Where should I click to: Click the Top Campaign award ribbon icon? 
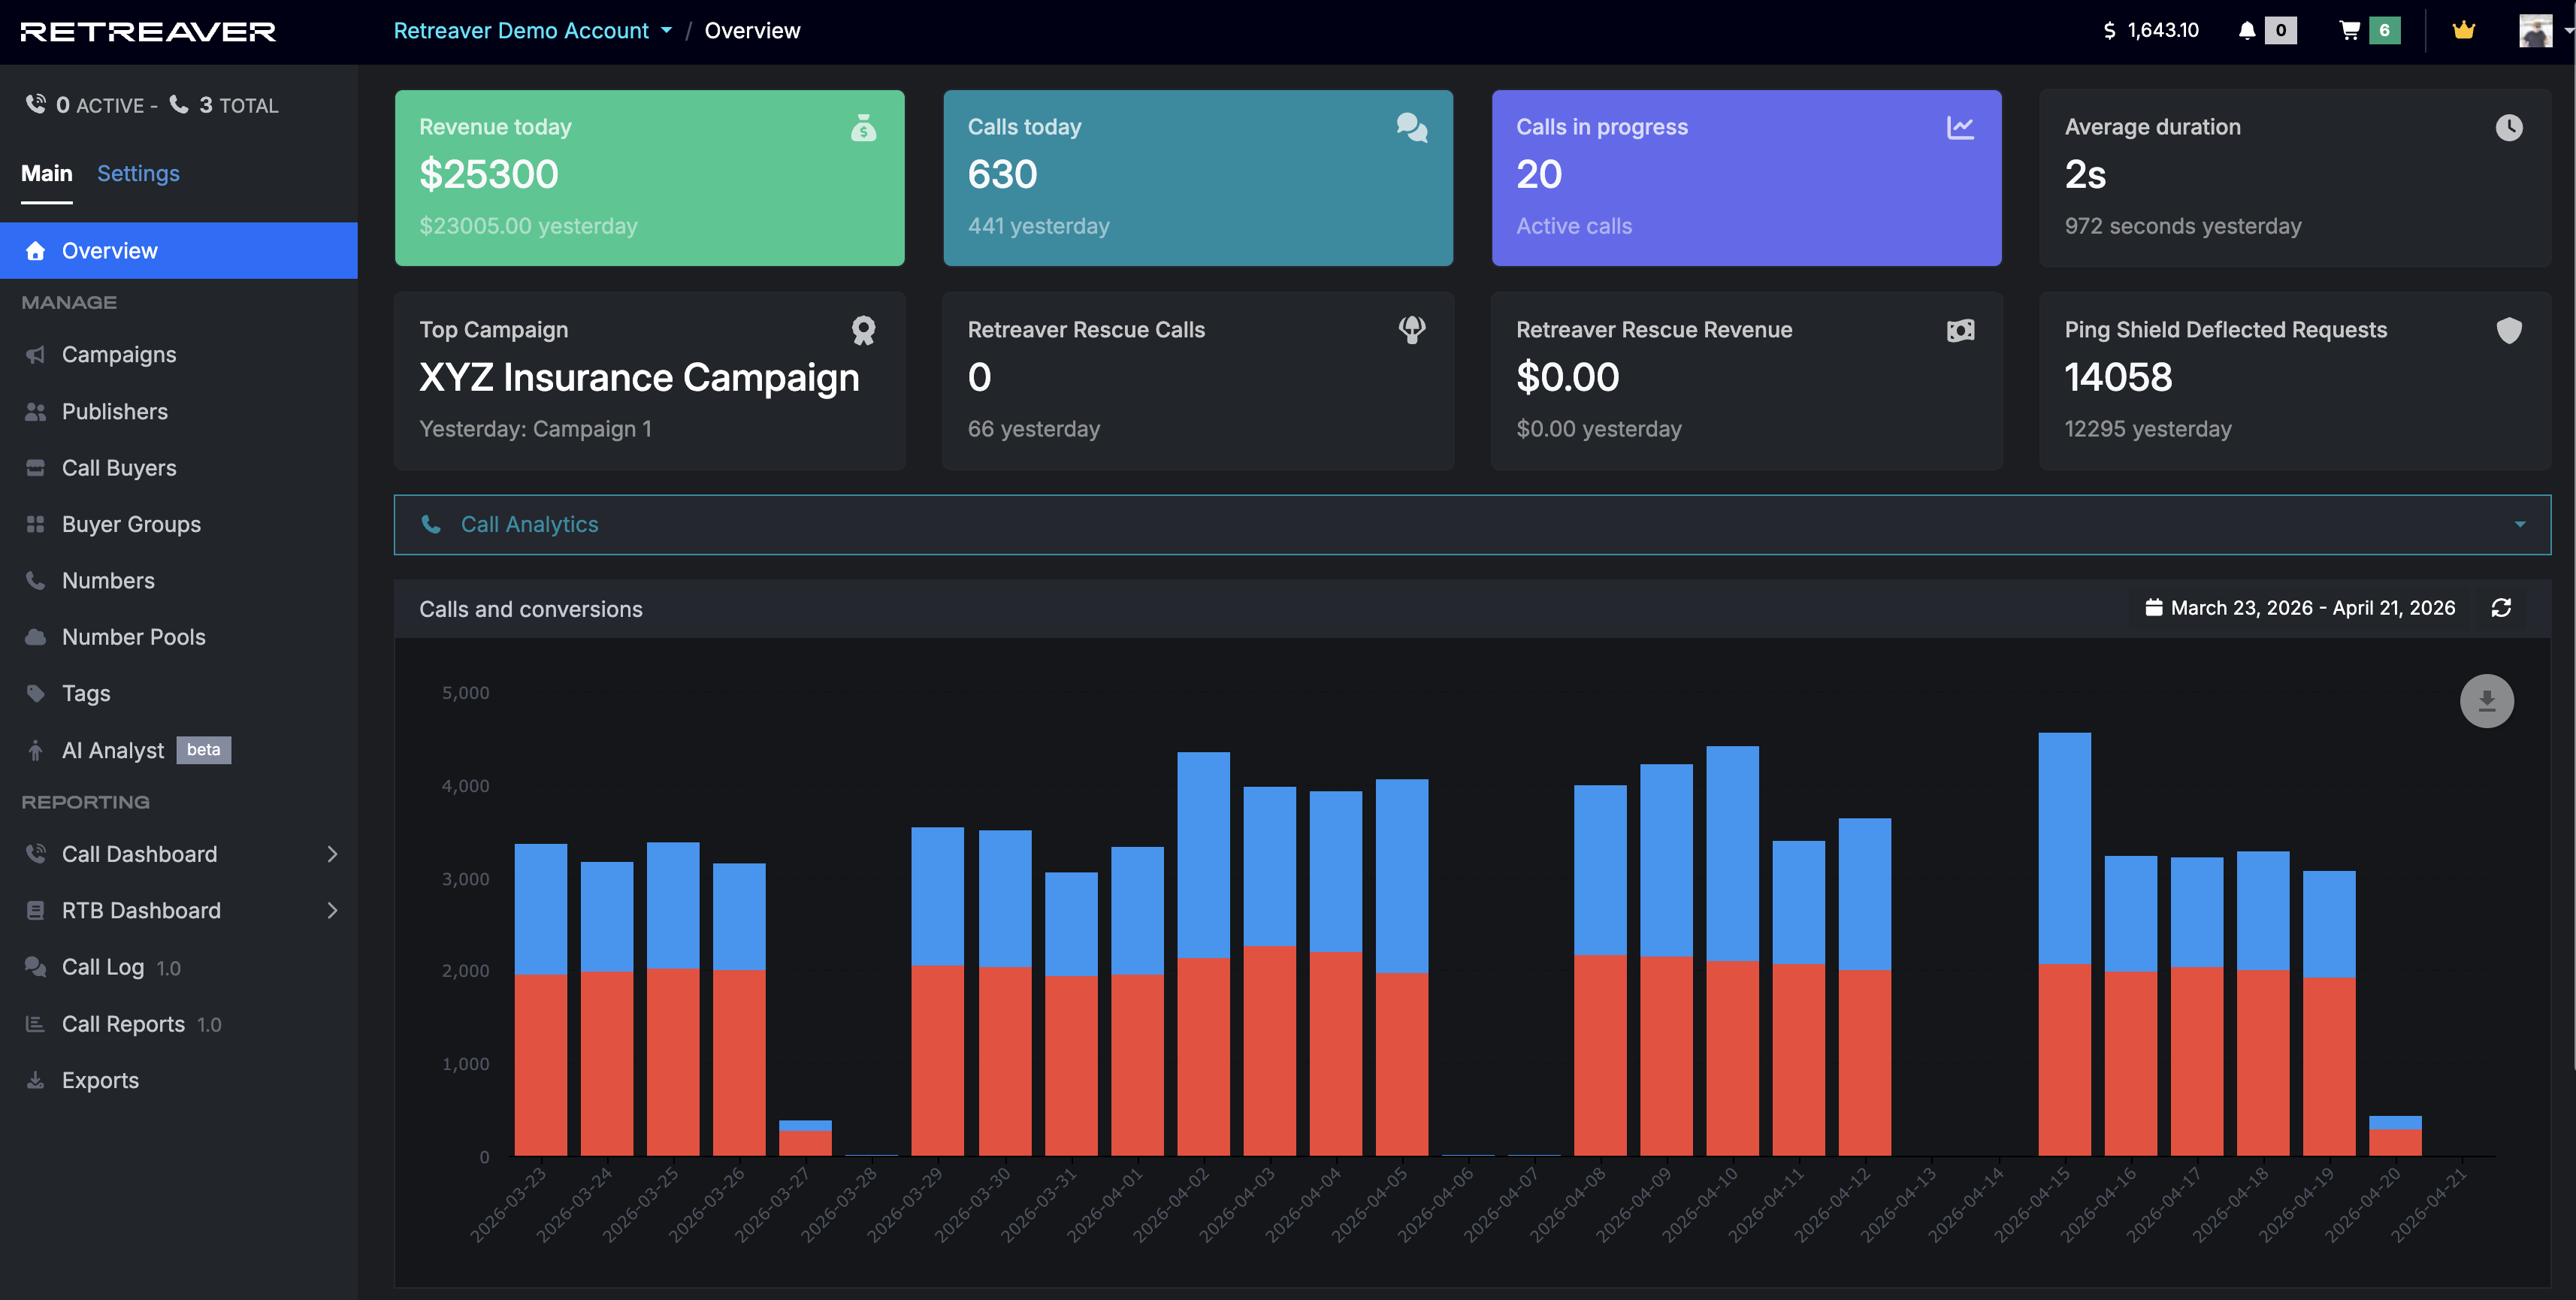point(863,330)
